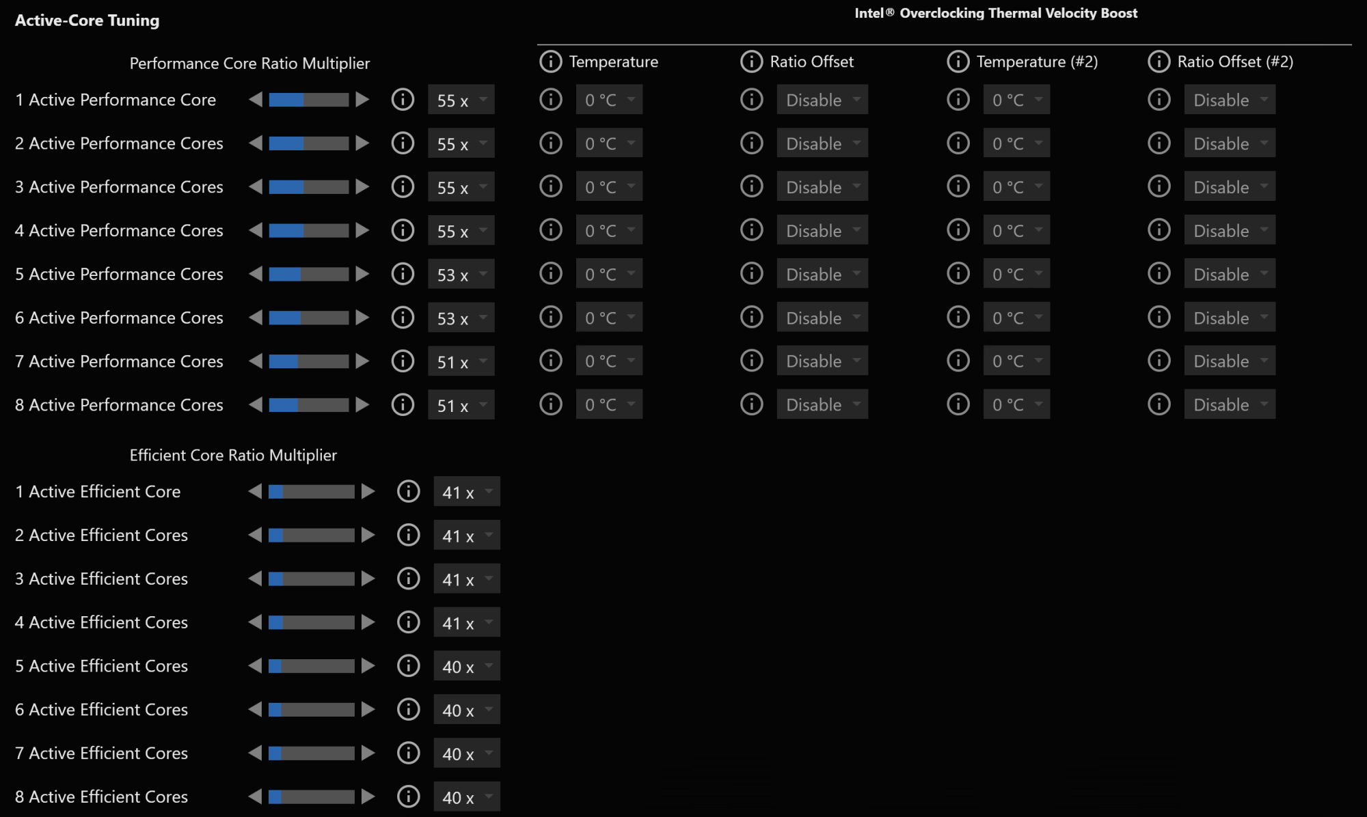The width and height of the screenshot is (1367, 817).
Task: Open first-row Ratio Offset Disable dropdown
Action: 822,100
